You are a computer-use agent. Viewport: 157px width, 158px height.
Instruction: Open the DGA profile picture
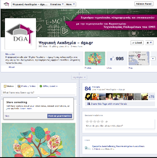pos(21,34)
